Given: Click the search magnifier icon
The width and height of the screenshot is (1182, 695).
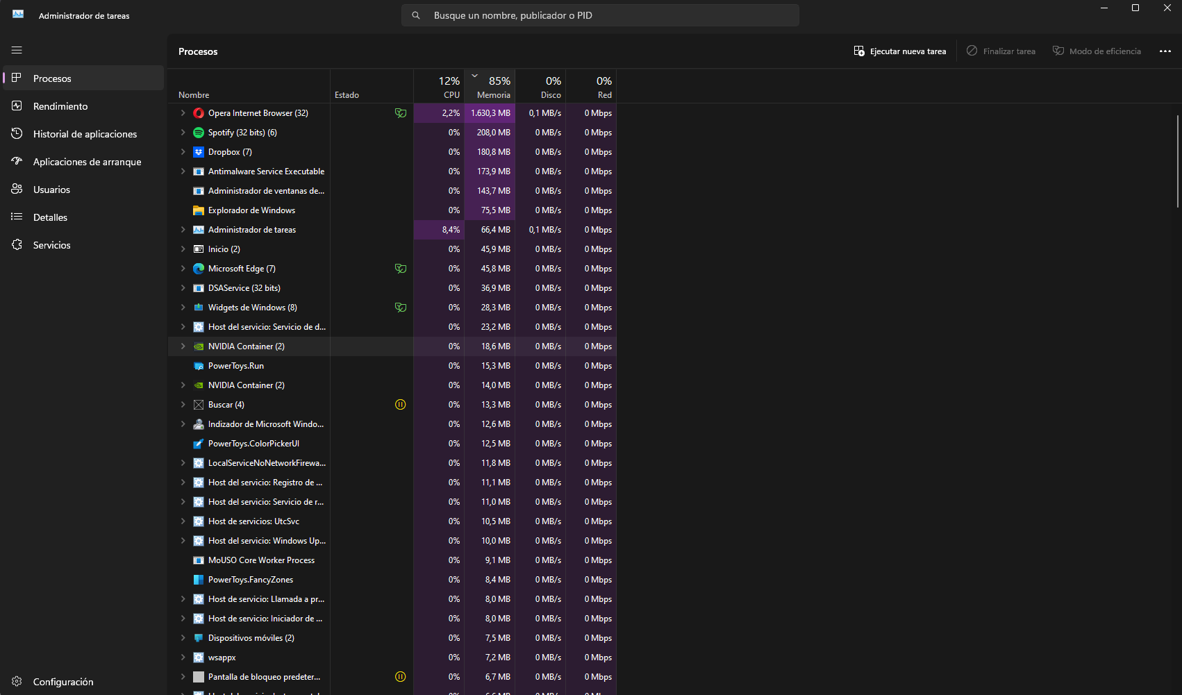Looking at the screenshot, I should [416, 15].
